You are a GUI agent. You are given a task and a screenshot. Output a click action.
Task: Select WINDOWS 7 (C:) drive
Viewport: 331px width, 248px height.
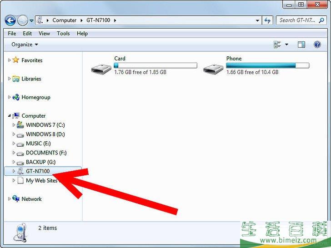45,125
